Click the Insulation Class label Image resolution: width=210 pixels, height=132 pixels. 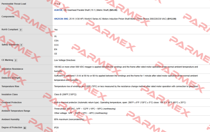[10, 94]
